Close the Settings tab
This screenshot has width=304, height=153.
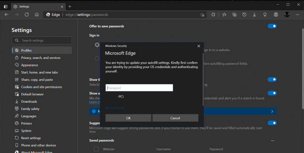point(62,7)
